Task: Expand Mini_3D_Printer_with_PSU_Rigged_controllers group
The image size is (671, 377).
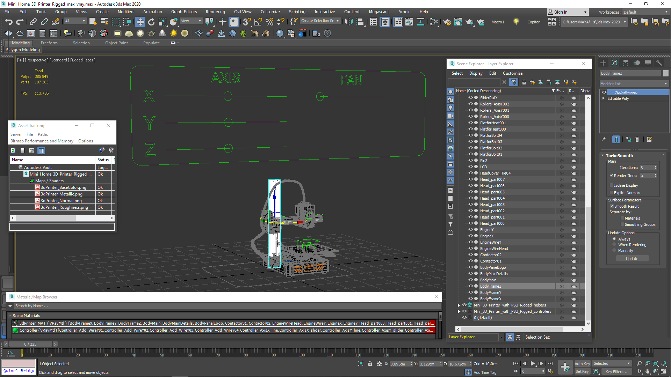Action: click(x=458, y=311)
